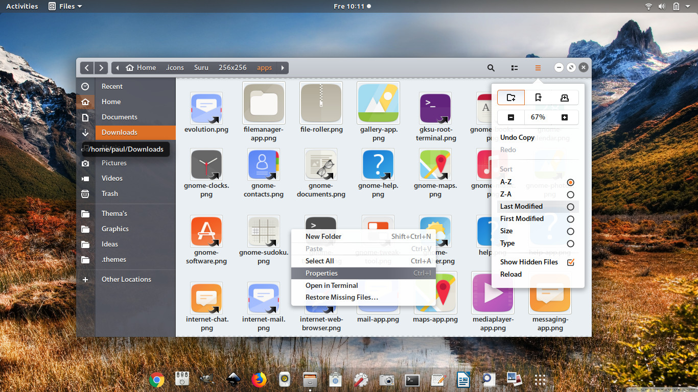Click the apps path bar segment
The width and height of the screenshot is (698, 392).
click(x=265, y=67)
